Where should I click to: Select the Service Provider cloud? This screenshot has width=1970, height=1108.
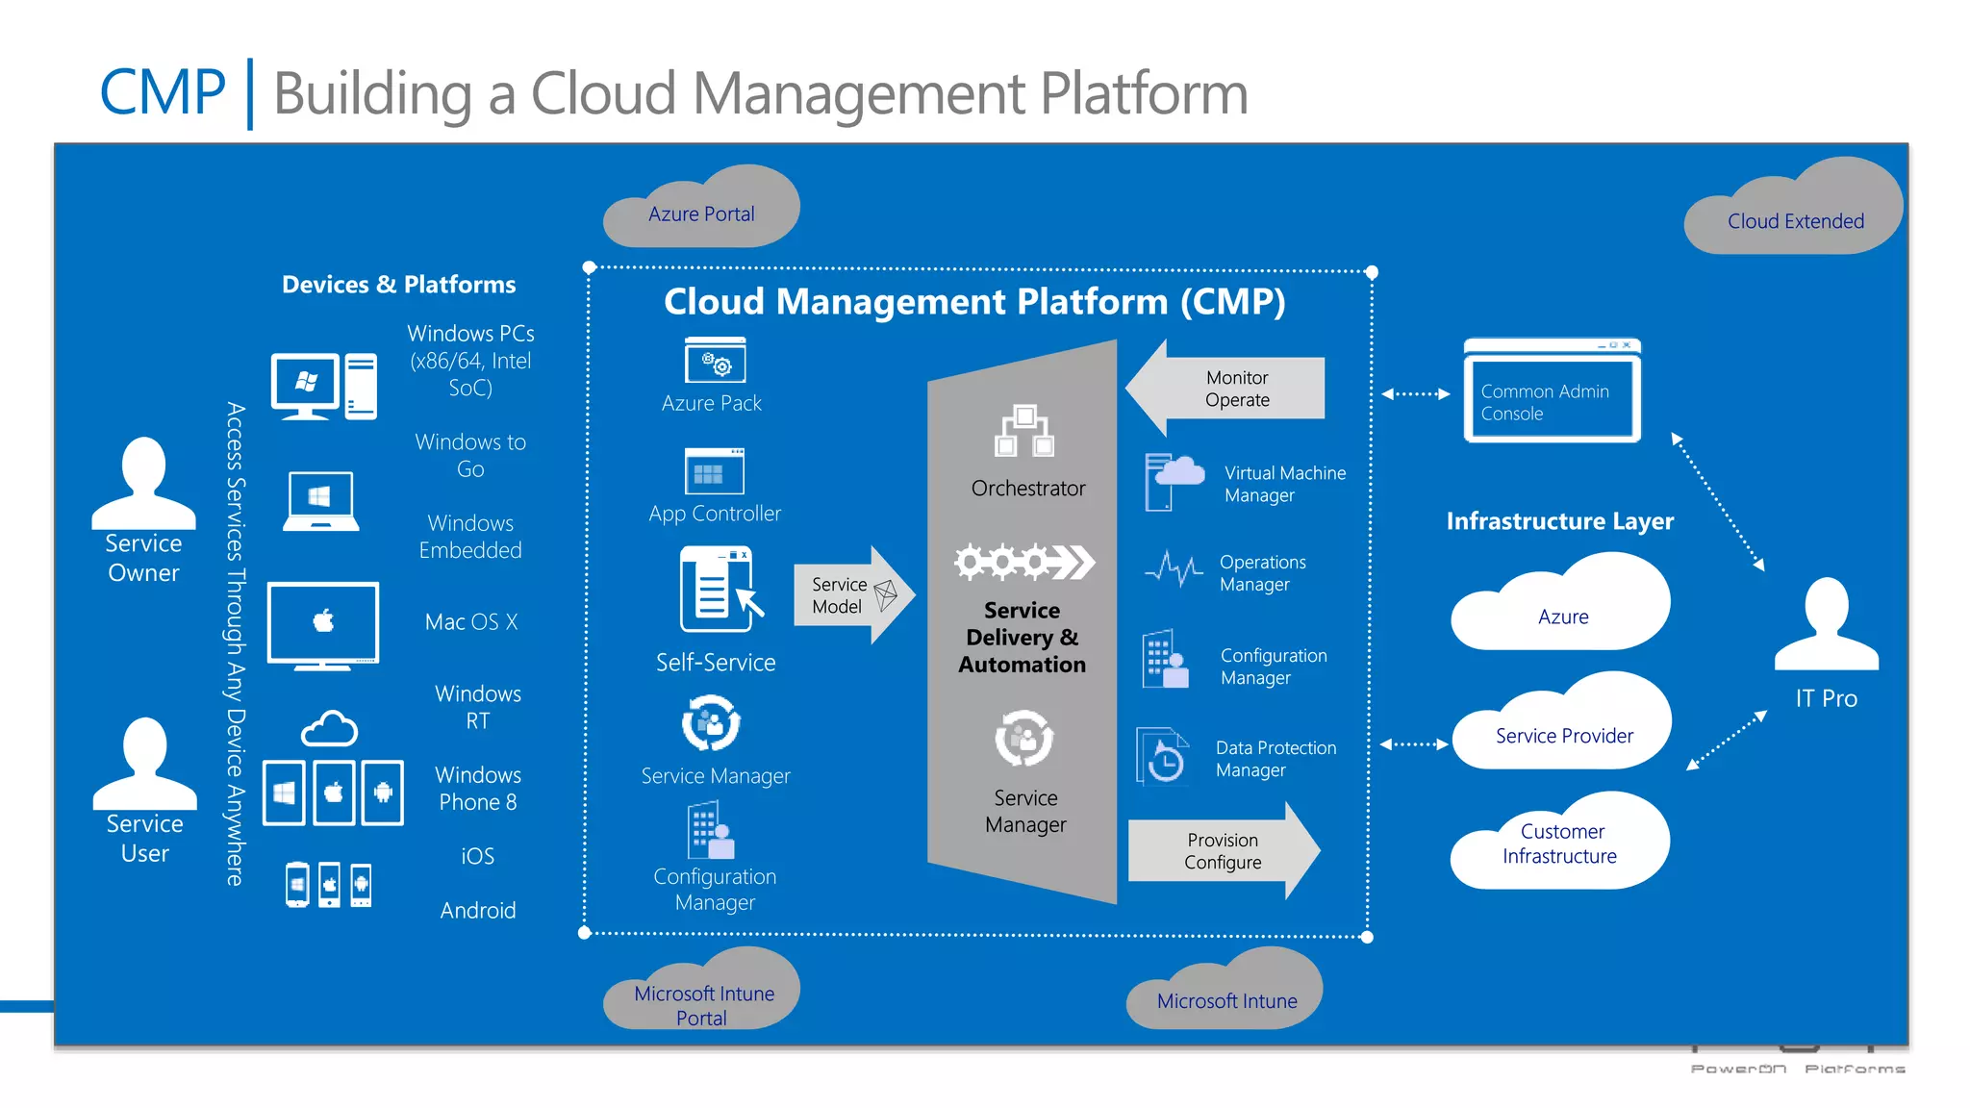click(x=1563, y=731)
